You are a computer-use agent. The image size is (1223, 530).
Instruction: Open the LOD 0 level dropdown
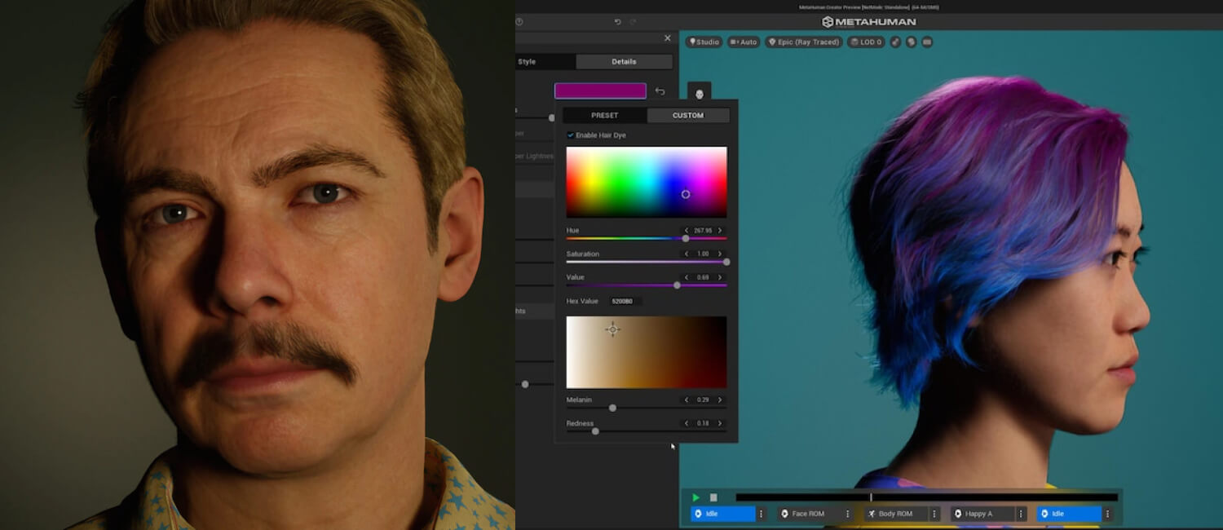(x=866, y=42)
